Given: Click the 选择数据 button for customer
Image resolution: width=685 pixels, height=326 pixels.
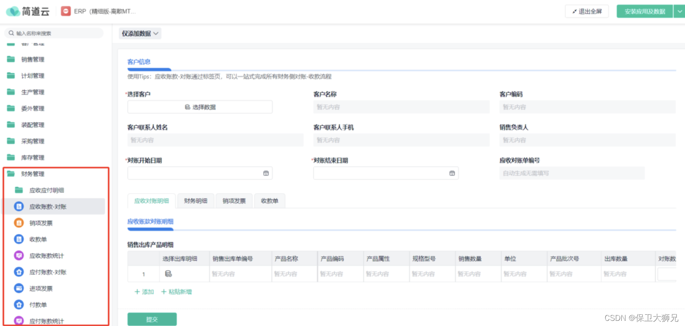Looking at the screenshot, I should [200, 107].
